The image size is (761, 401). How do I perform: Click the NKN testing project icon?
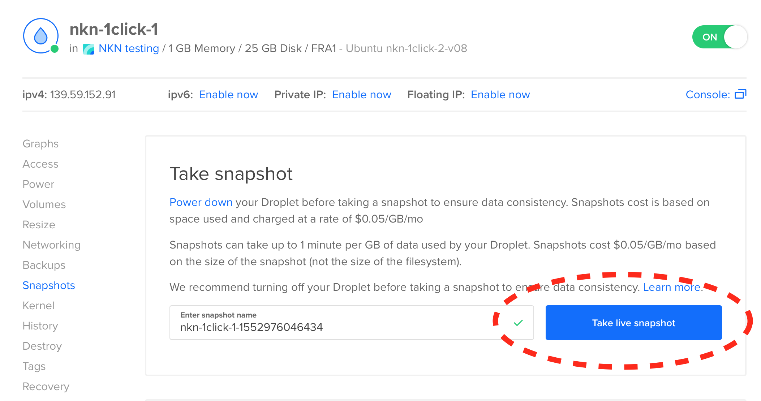click(x=87, y=48)
